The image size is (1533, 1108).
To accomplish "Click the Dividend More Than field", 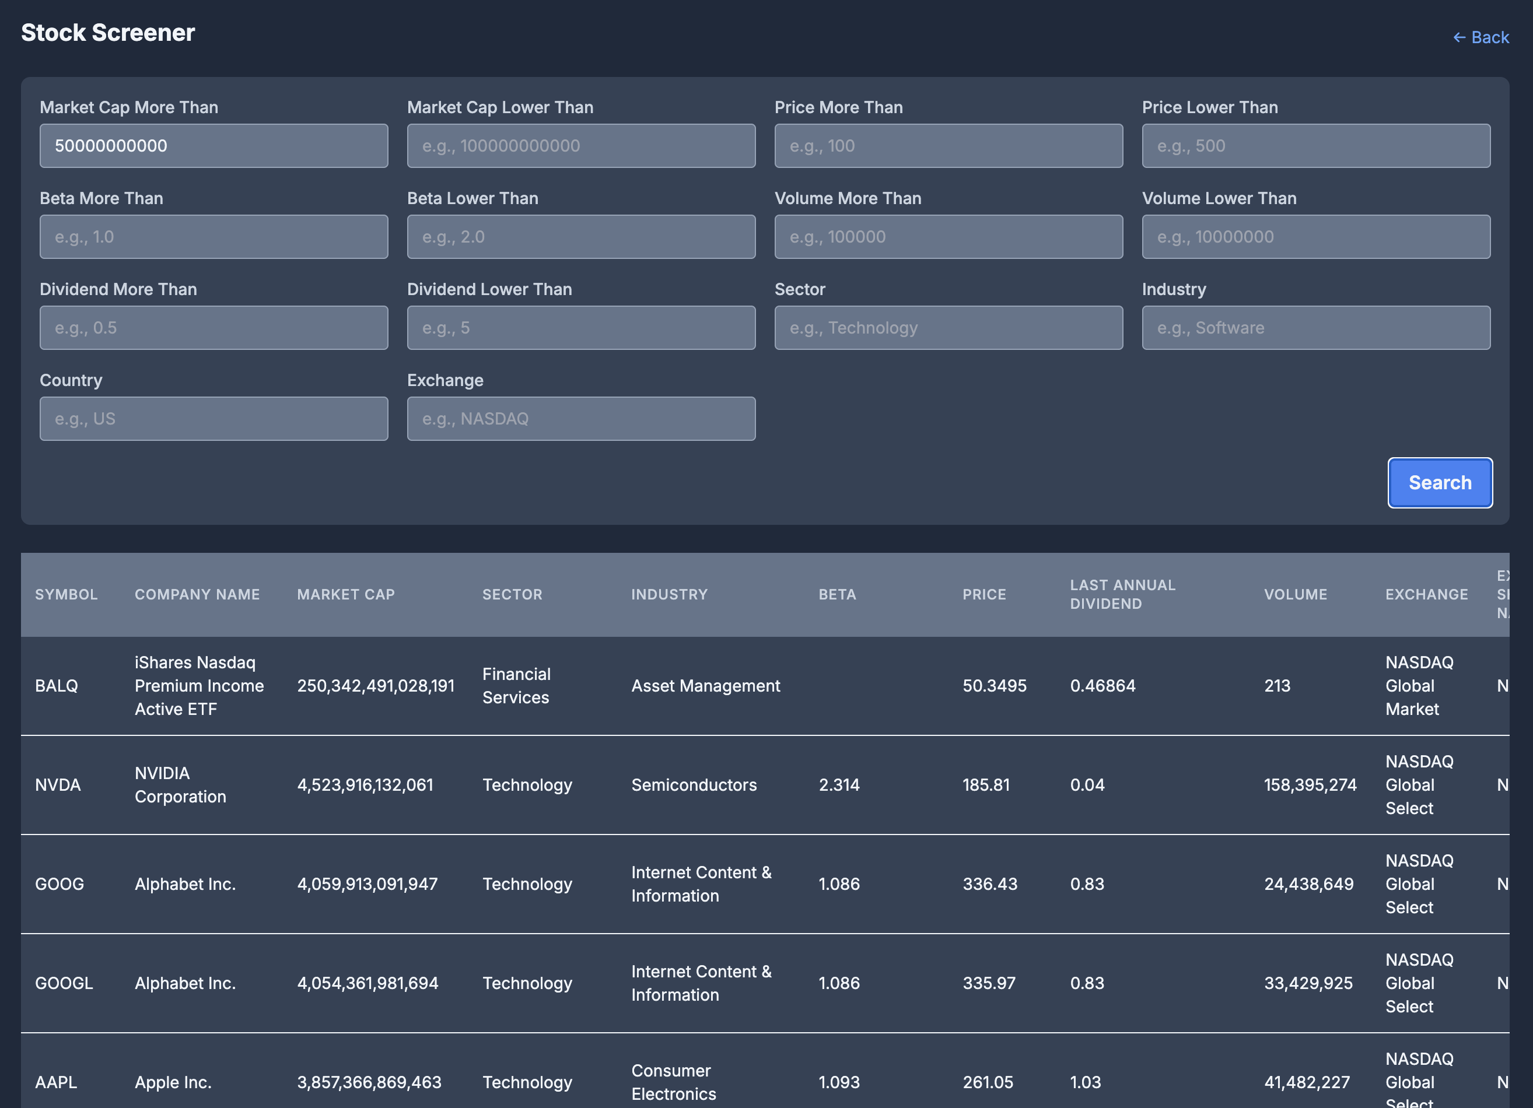I will 213,328.
